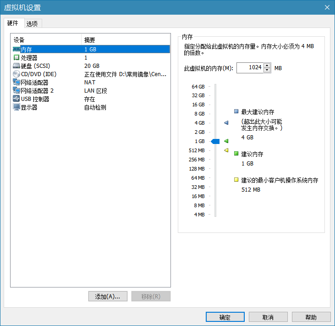Click the 摘要 column header

126,40
